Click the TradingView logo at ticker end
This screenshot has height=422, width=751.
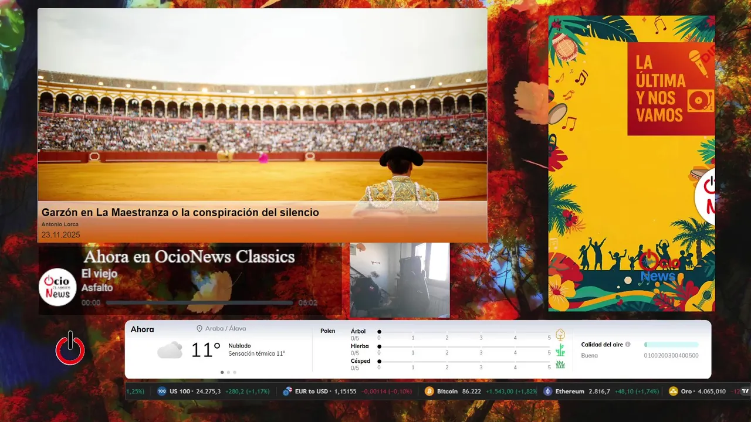click(x=745, y=391)
